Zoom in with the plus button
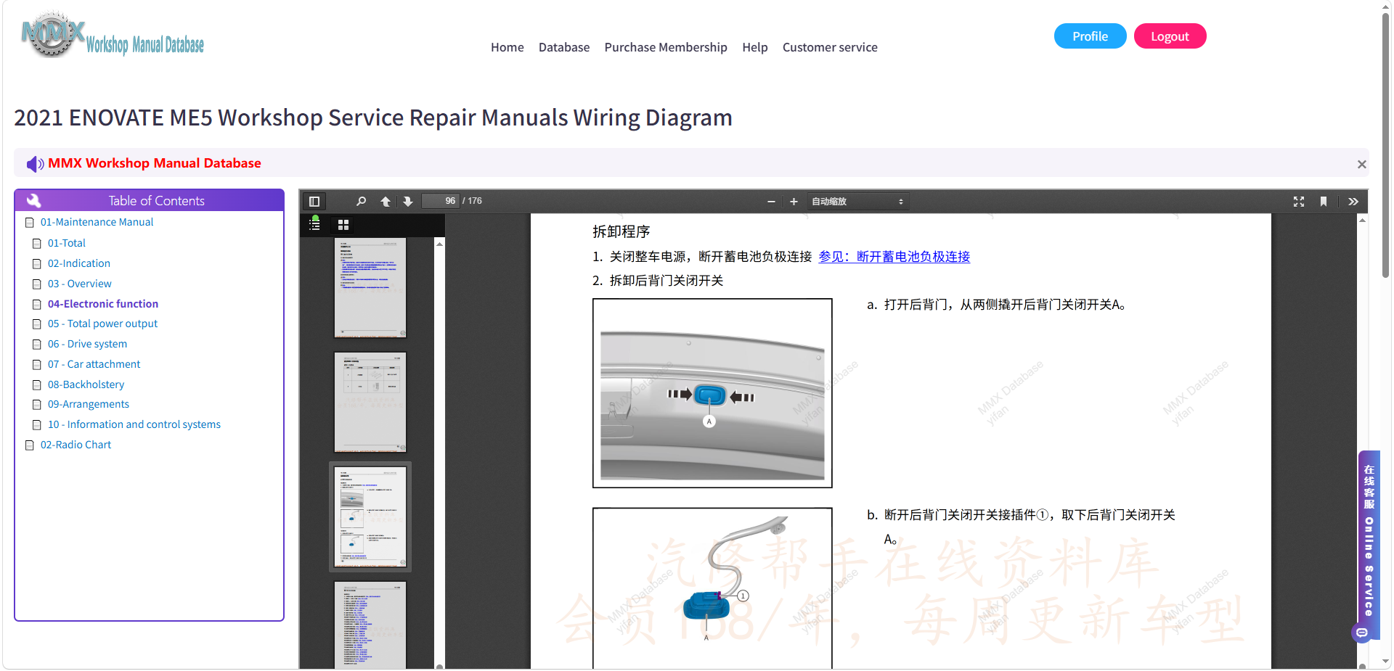1394x671 pixels. (794, 202)
